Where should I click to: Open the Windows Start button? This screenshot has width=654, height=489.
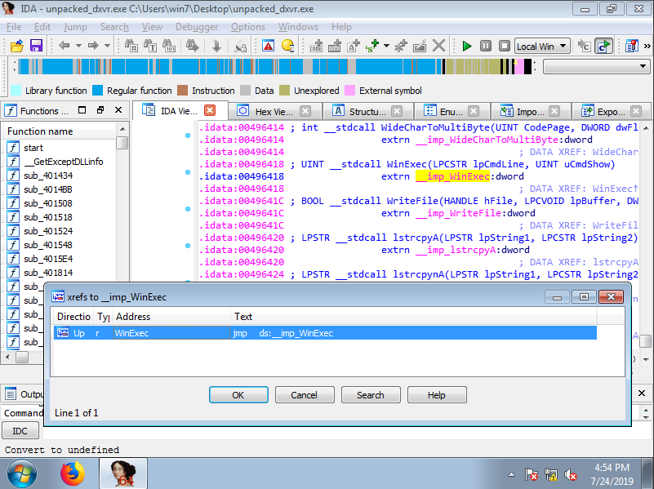click(x=22, y=473)
